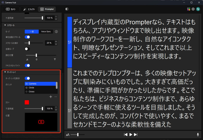Show scroll mode info icon
203x140 pixels.
tap(56, 31)
